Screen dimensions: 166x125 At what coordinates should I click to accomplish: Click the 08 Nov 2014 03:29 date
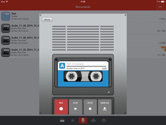(x=20, y=31)
